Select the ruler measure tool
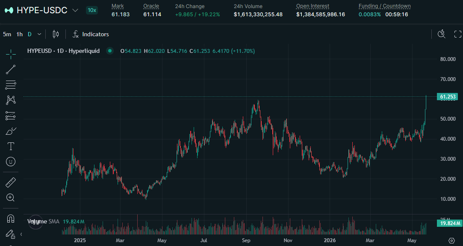 tap(11, 182)
